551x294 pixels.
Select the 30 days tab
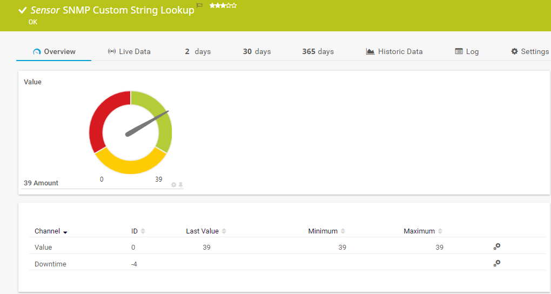[257, 51]
